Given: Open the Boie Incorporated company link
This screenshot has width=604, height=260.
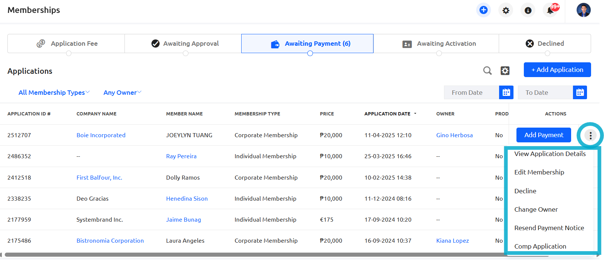Looking at the screenshot, I should click(101, 135).
